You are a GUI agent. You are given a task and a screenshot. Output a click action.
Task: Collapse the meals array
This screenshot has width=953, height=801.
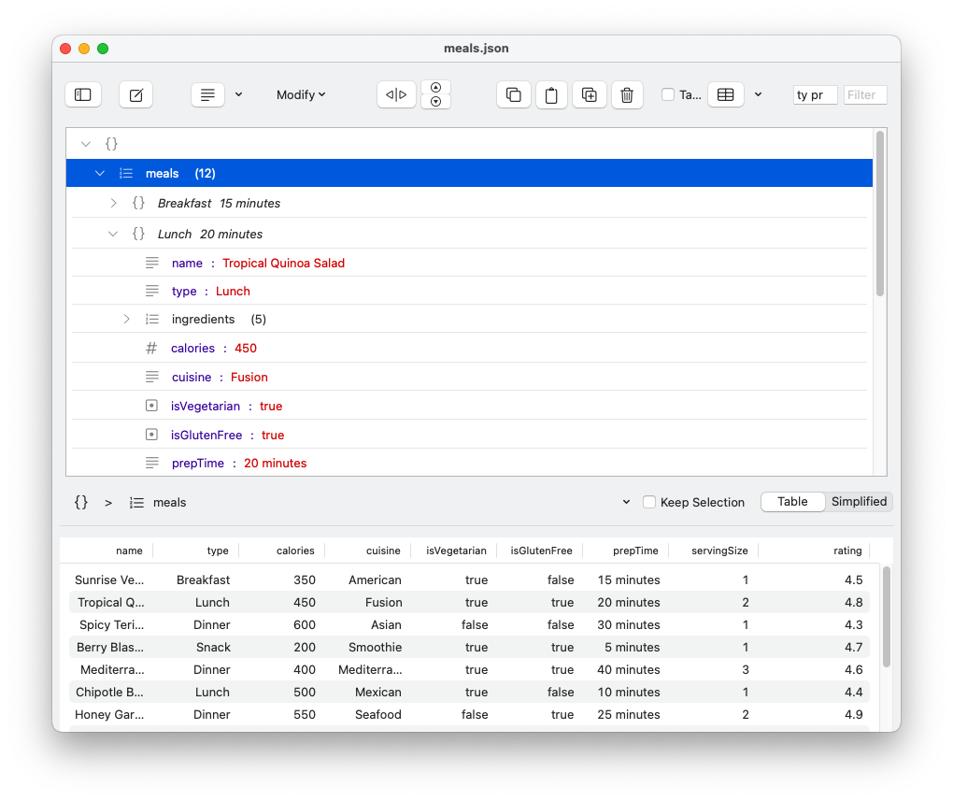click(x=100, y=173)
